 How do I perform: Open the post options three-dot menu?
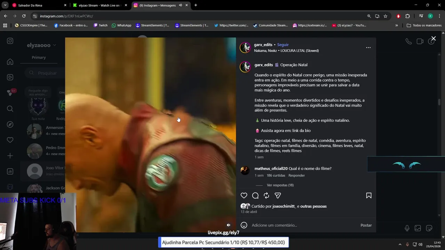click(368, 48)
